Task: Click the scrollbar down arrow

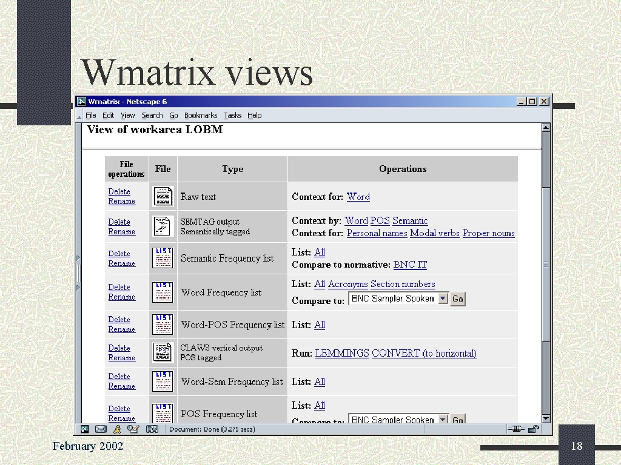Action: [x=546, y=418]
